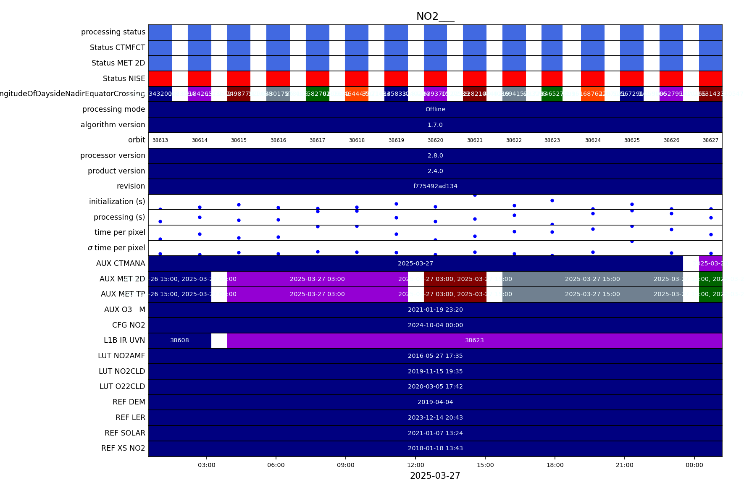744x496 pixels.
Task: Click the LUT NO2AMF 2016-05-27 17:35 value
Action: click(x=435, y=356)
